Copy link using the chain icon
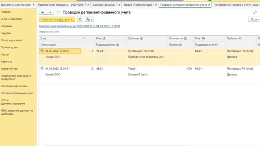Viewport: 260px width, 146px height. click(255, 12)
